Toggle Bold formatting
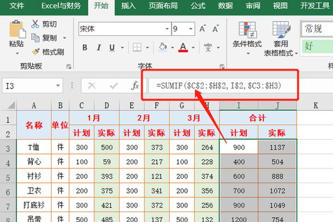 (x=84, y=47)
